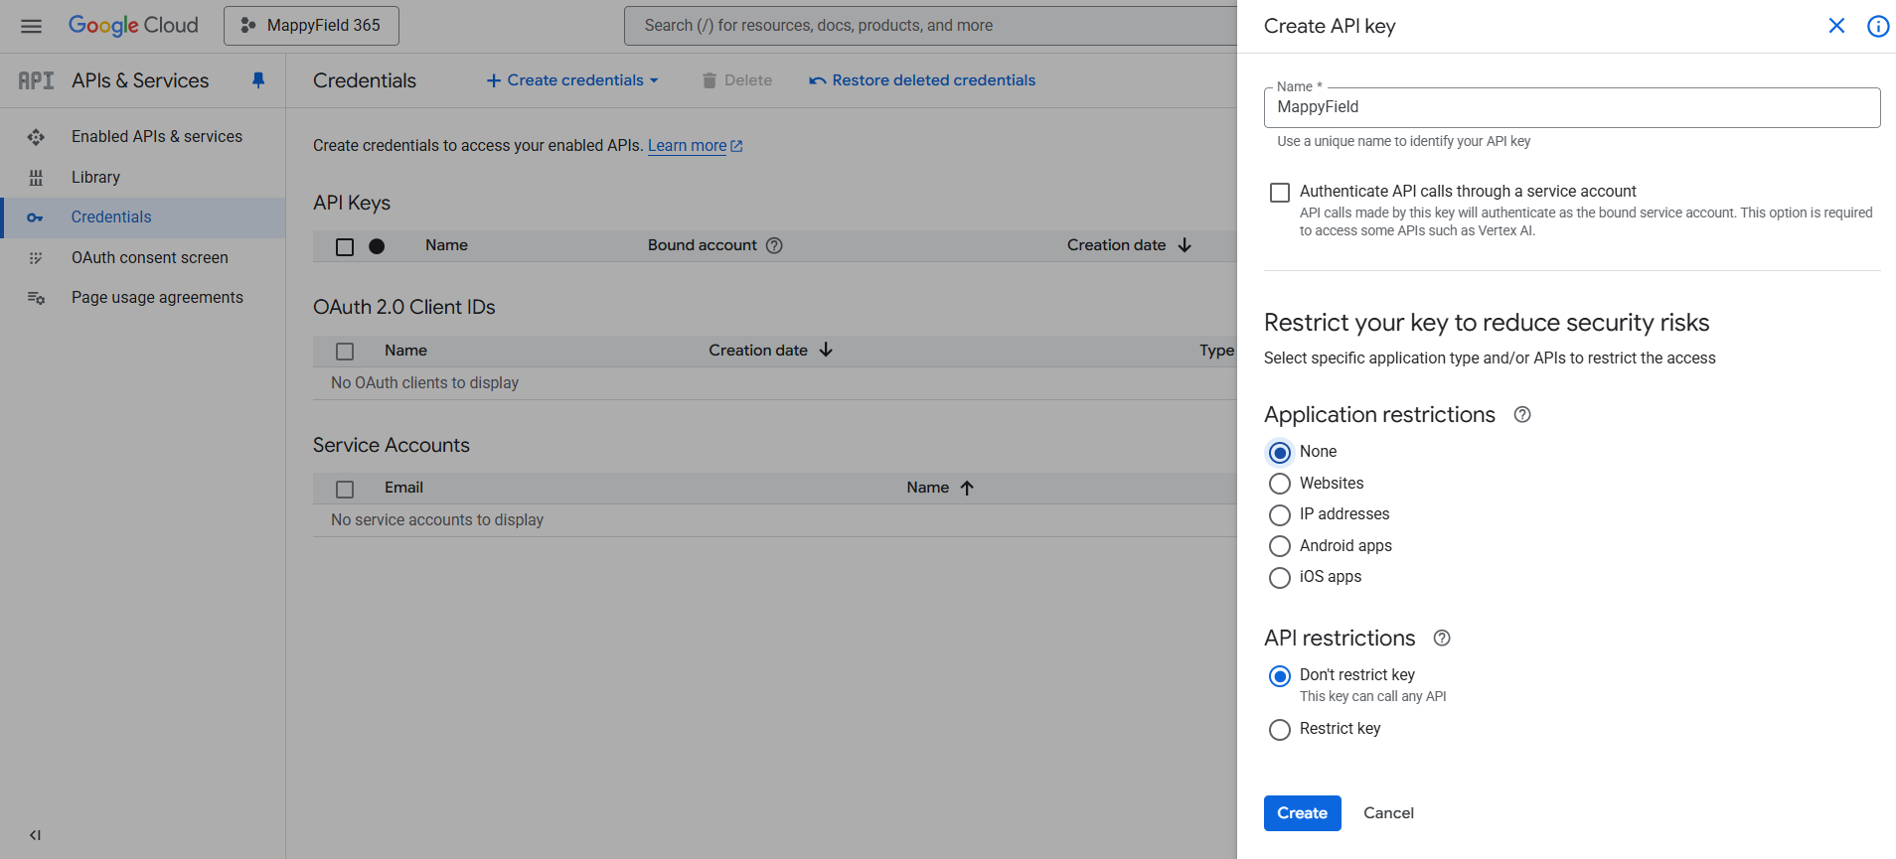
Task: Click the search bar for resources
Action: point(930,26)
